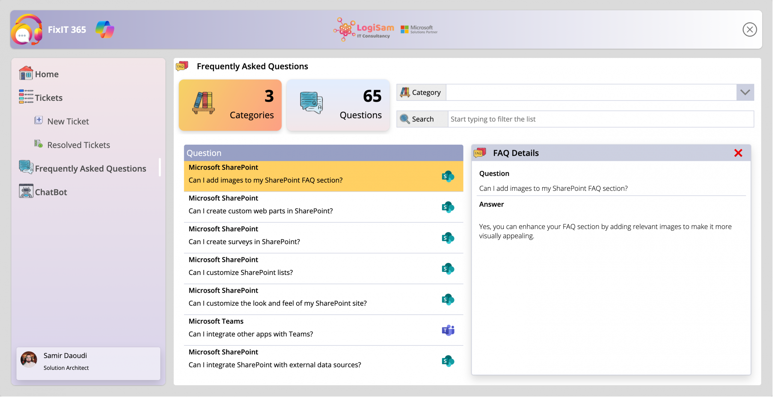Close the app with header X button
773x397 pixels.
(749, 30)
